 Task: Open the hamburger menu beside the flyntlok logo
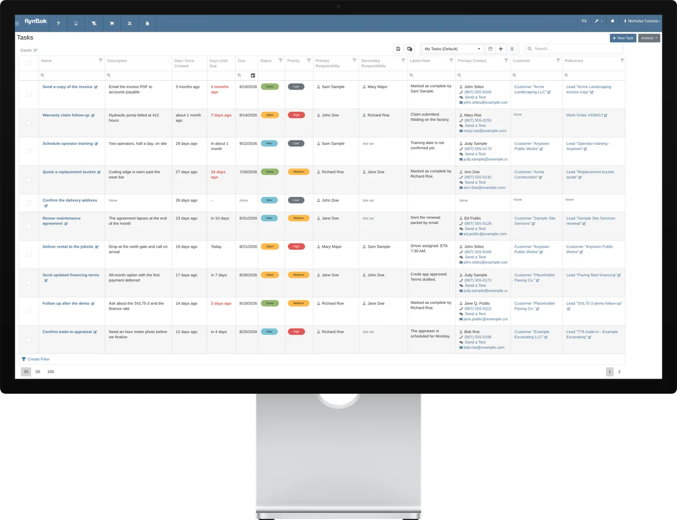coord(17,24)
